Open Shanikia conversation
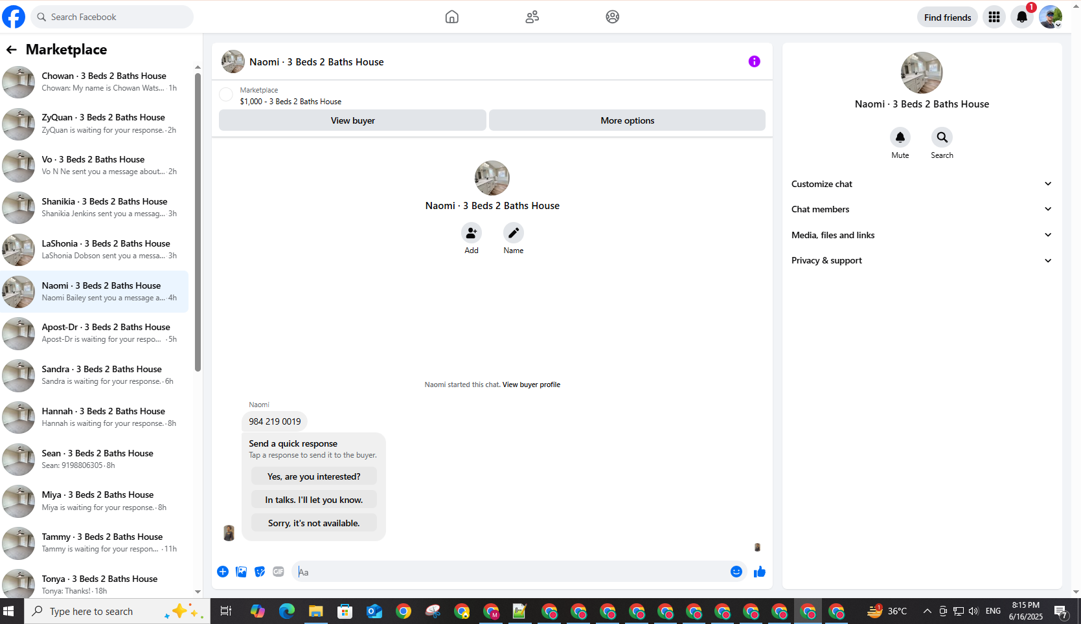Viewport: 1081px width, 624px height. coord(95,208)
